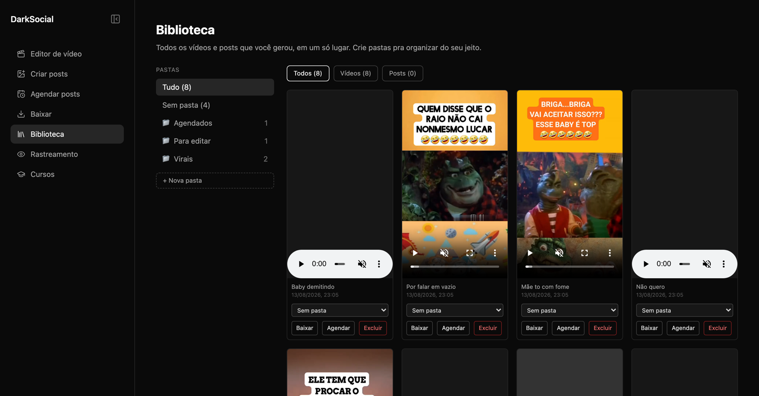Delete Mãe to com fome video
This screenshot has height=396, width=759.
[602, 328]
